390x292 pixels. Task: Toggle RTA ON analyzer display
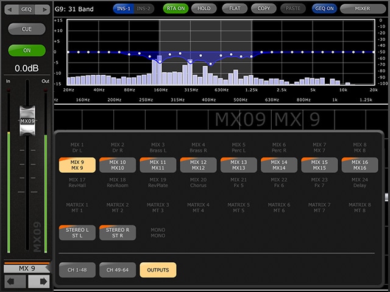click(x=175, y=9)
